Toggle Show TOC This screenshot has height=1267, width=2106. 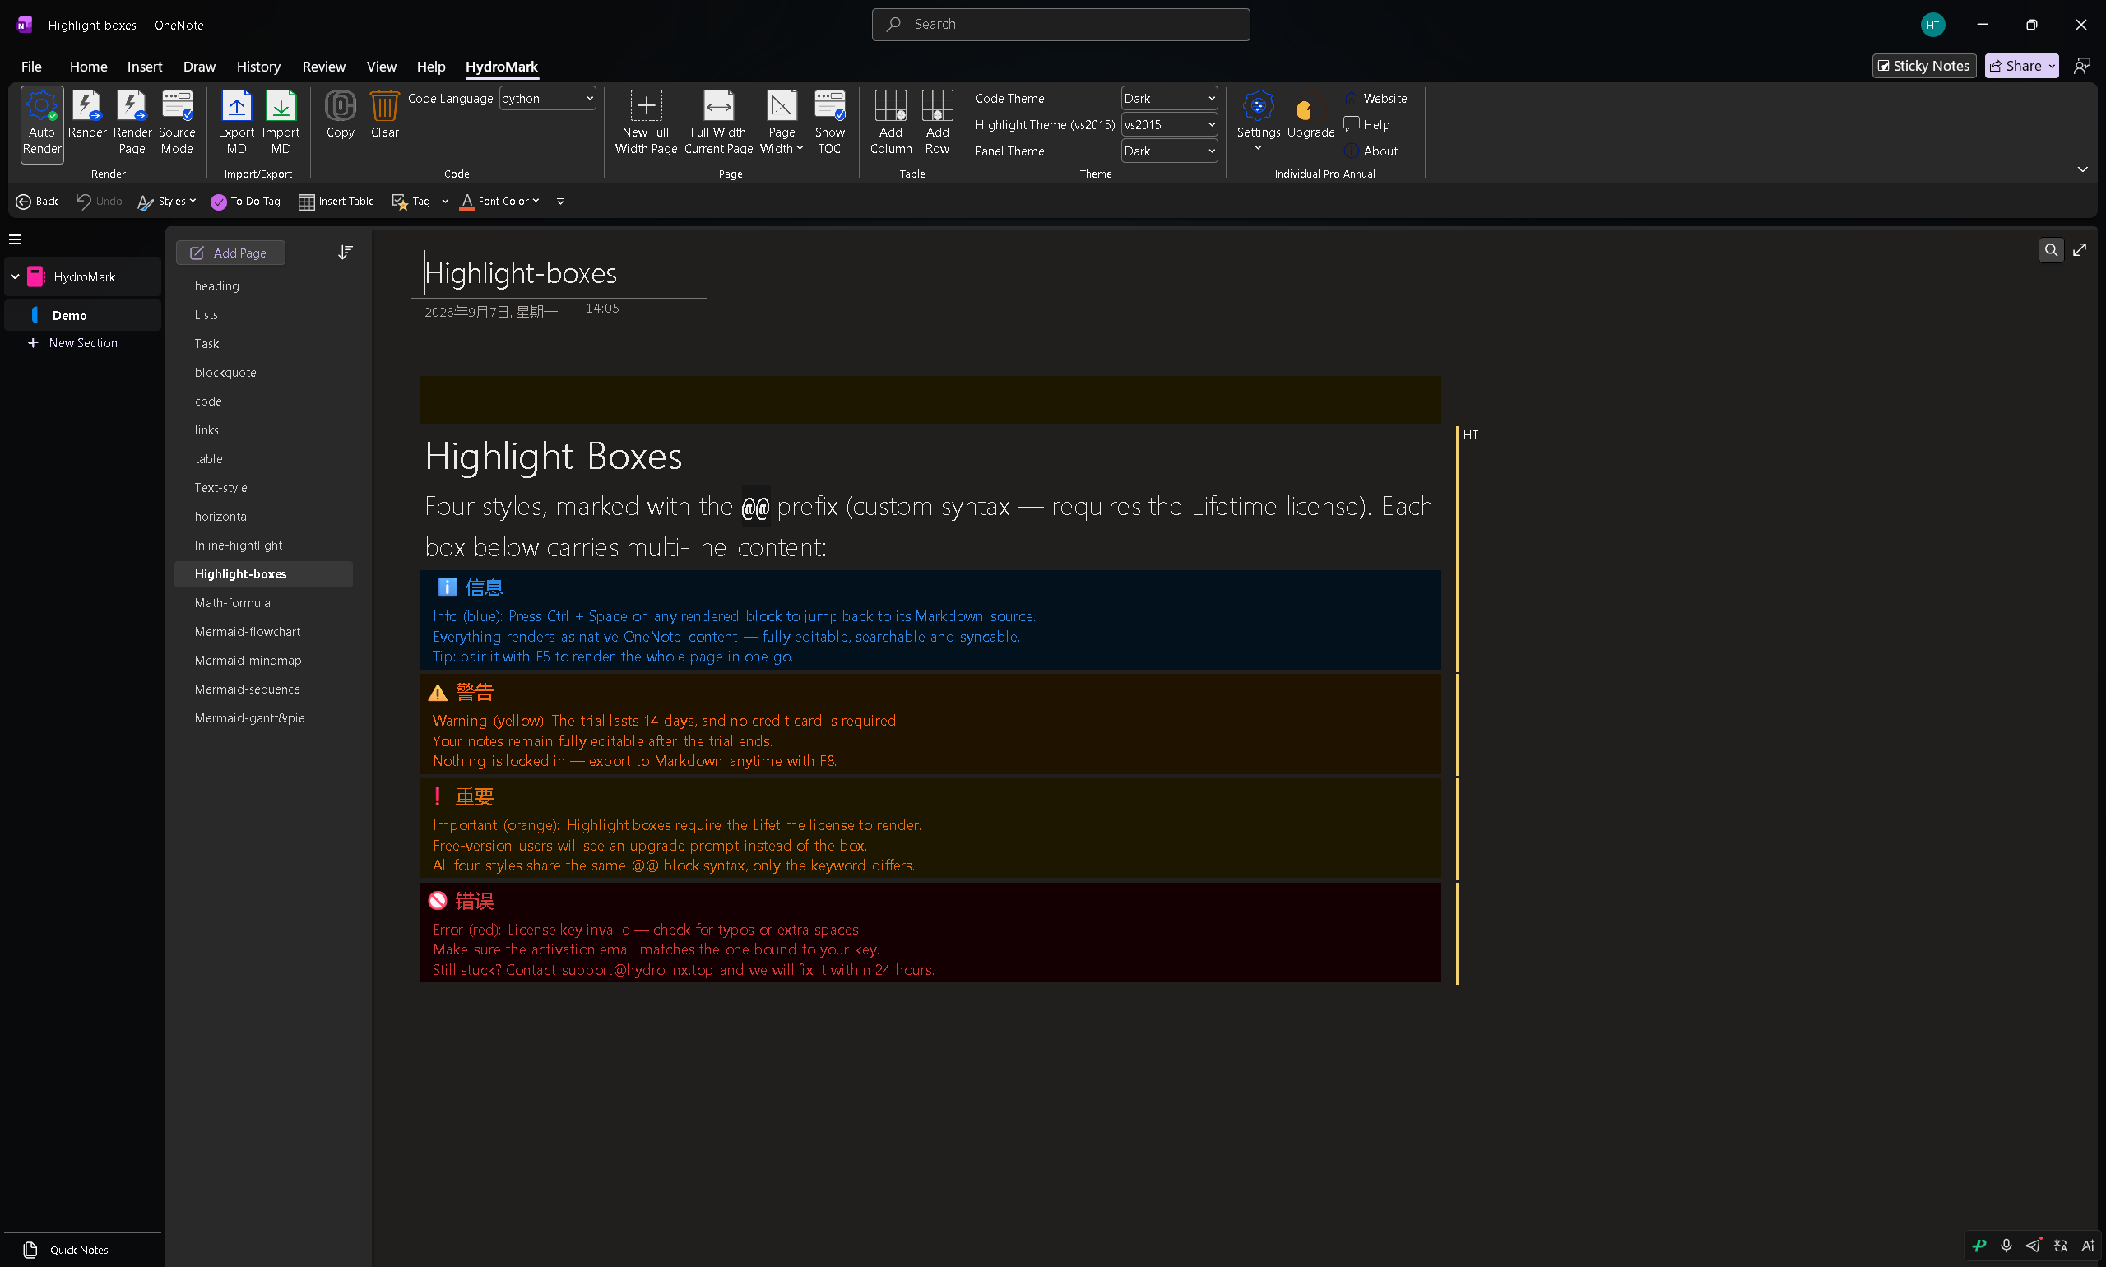[829, 123]
